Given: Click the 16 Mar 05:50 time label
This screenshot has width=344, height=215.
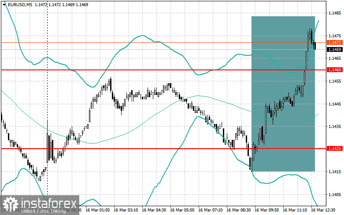Looking at the screenshot, I should [182, 210].
